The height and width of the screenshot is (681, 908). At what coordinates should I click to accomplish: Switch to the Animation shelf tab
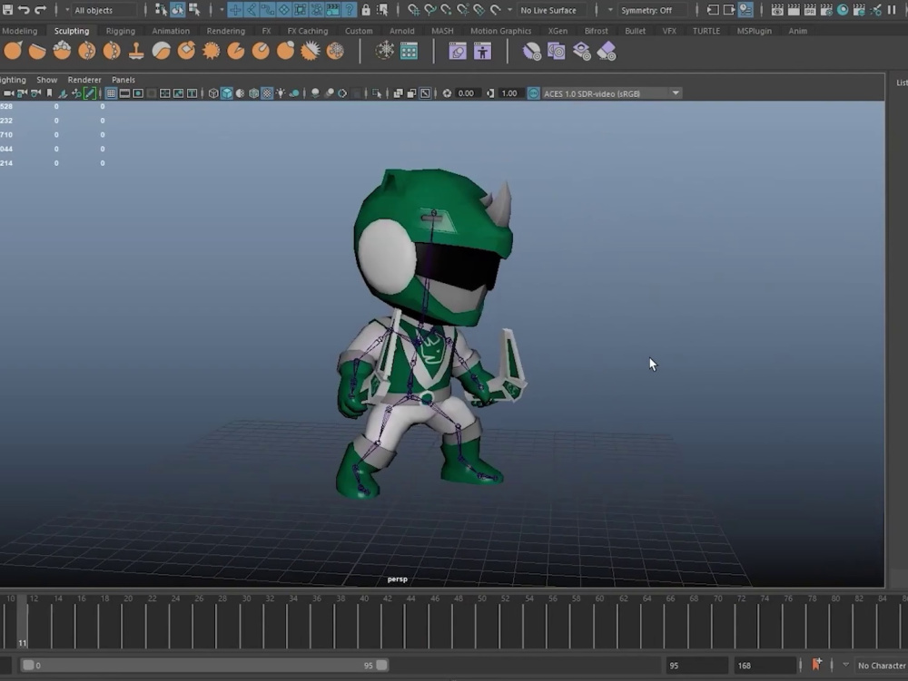(171, 31)
